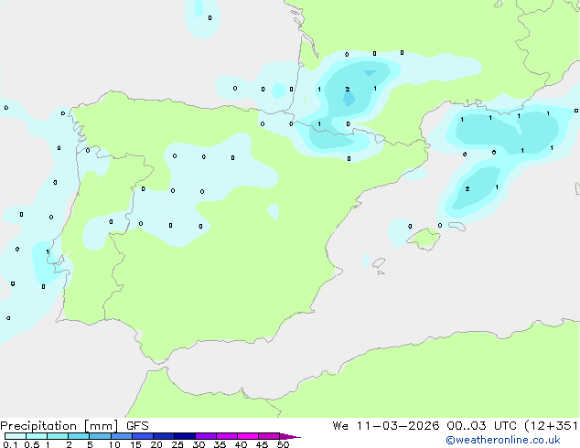Image resolution: width=580 pixels, height=448 pixels.
Task: Click the legend scale label '50'
Action: coord(284,444)
